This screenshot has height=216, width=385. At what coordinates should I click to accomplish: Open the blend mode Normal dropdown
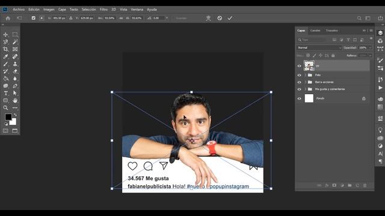click(x=319, y=48)
